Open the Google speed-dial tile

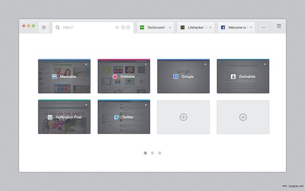tap(184, 76)
